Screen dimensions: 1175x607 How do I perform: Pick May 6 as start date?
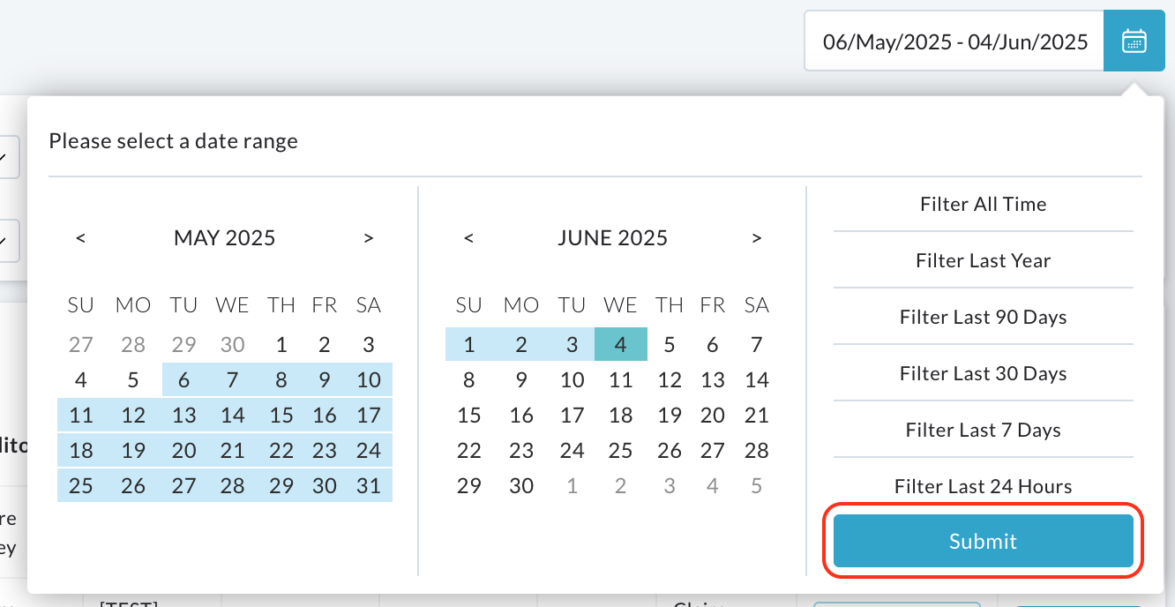pyautogui.click(x=183, y=380)
